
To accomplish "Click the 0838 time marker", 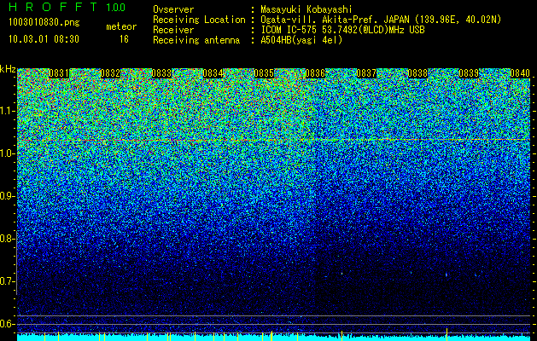I will click(x=417, y=73).
